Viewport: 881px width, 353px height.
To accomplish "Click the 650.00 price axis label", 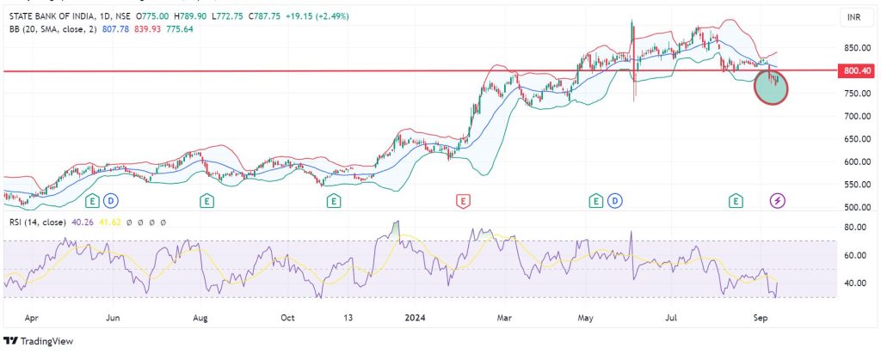I will [x=857, y=139].
